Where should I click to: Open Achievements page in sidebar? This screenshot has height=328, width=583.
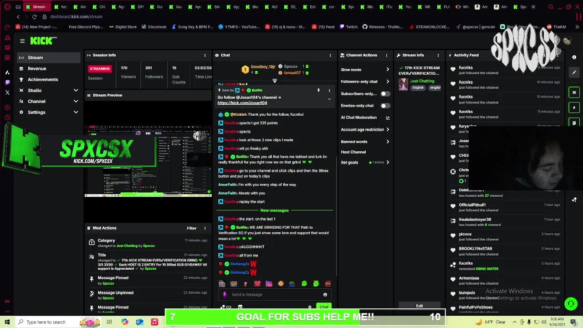point(49,80)
